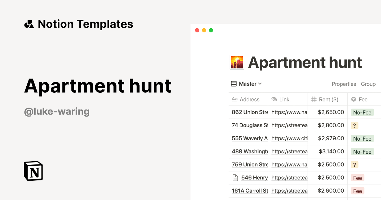Open the 555 Waverly address row

coord(250,138)
